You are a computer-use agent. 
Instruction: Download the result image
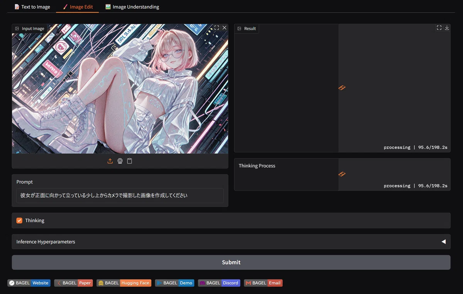point(447,28)
